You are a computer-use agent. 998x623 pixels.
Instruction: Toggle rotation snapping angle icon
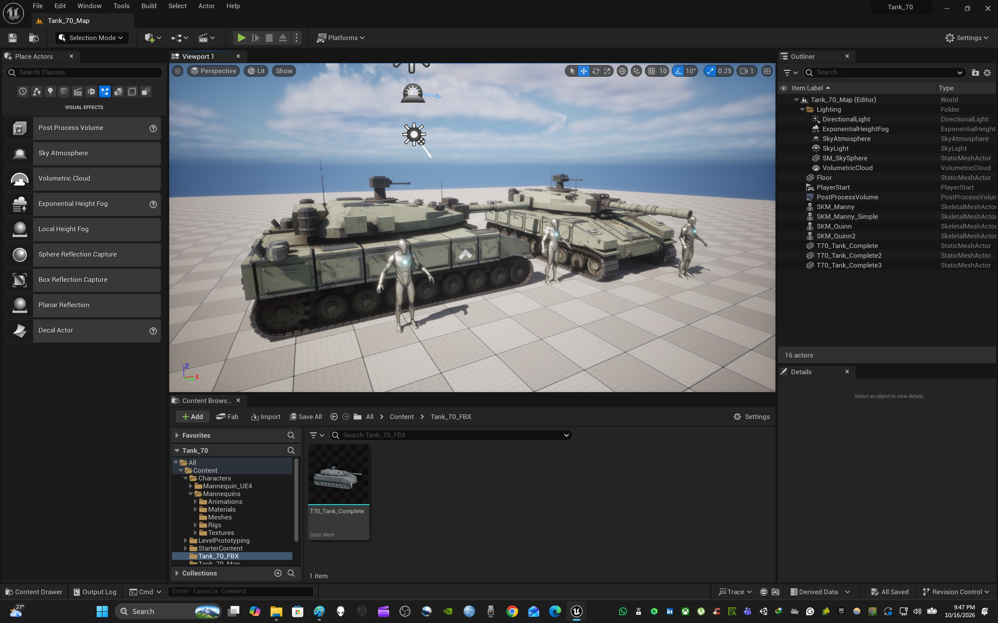click(x=678, y=71)
